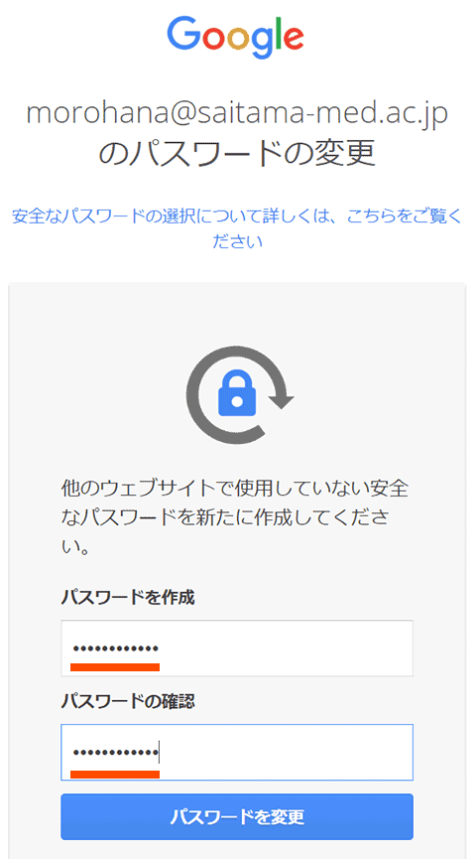
Task: Focus the パスワードの確認 password field
Action: pyautogui.click(x=237, y=752)
